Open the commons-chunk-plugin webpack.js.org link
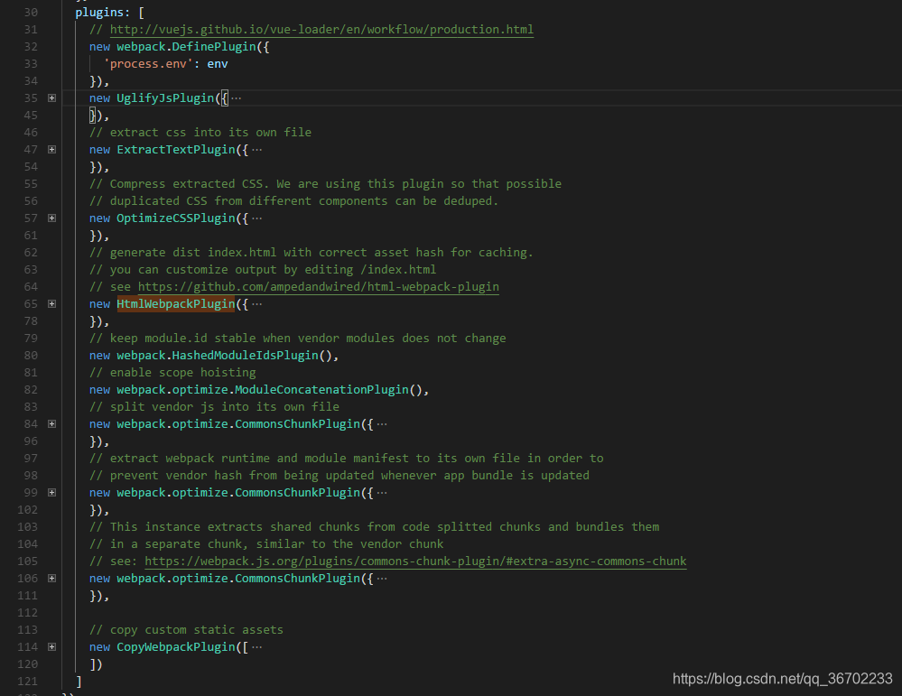This screenshot has width=902, height=696. (415, 561)
